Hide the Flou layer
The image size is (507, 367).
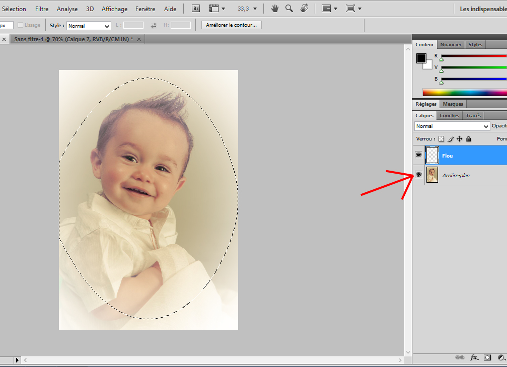click(x=418, y=156)
